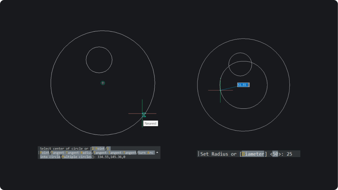Click the Nearest snap marker on the circle

point(144,115)
